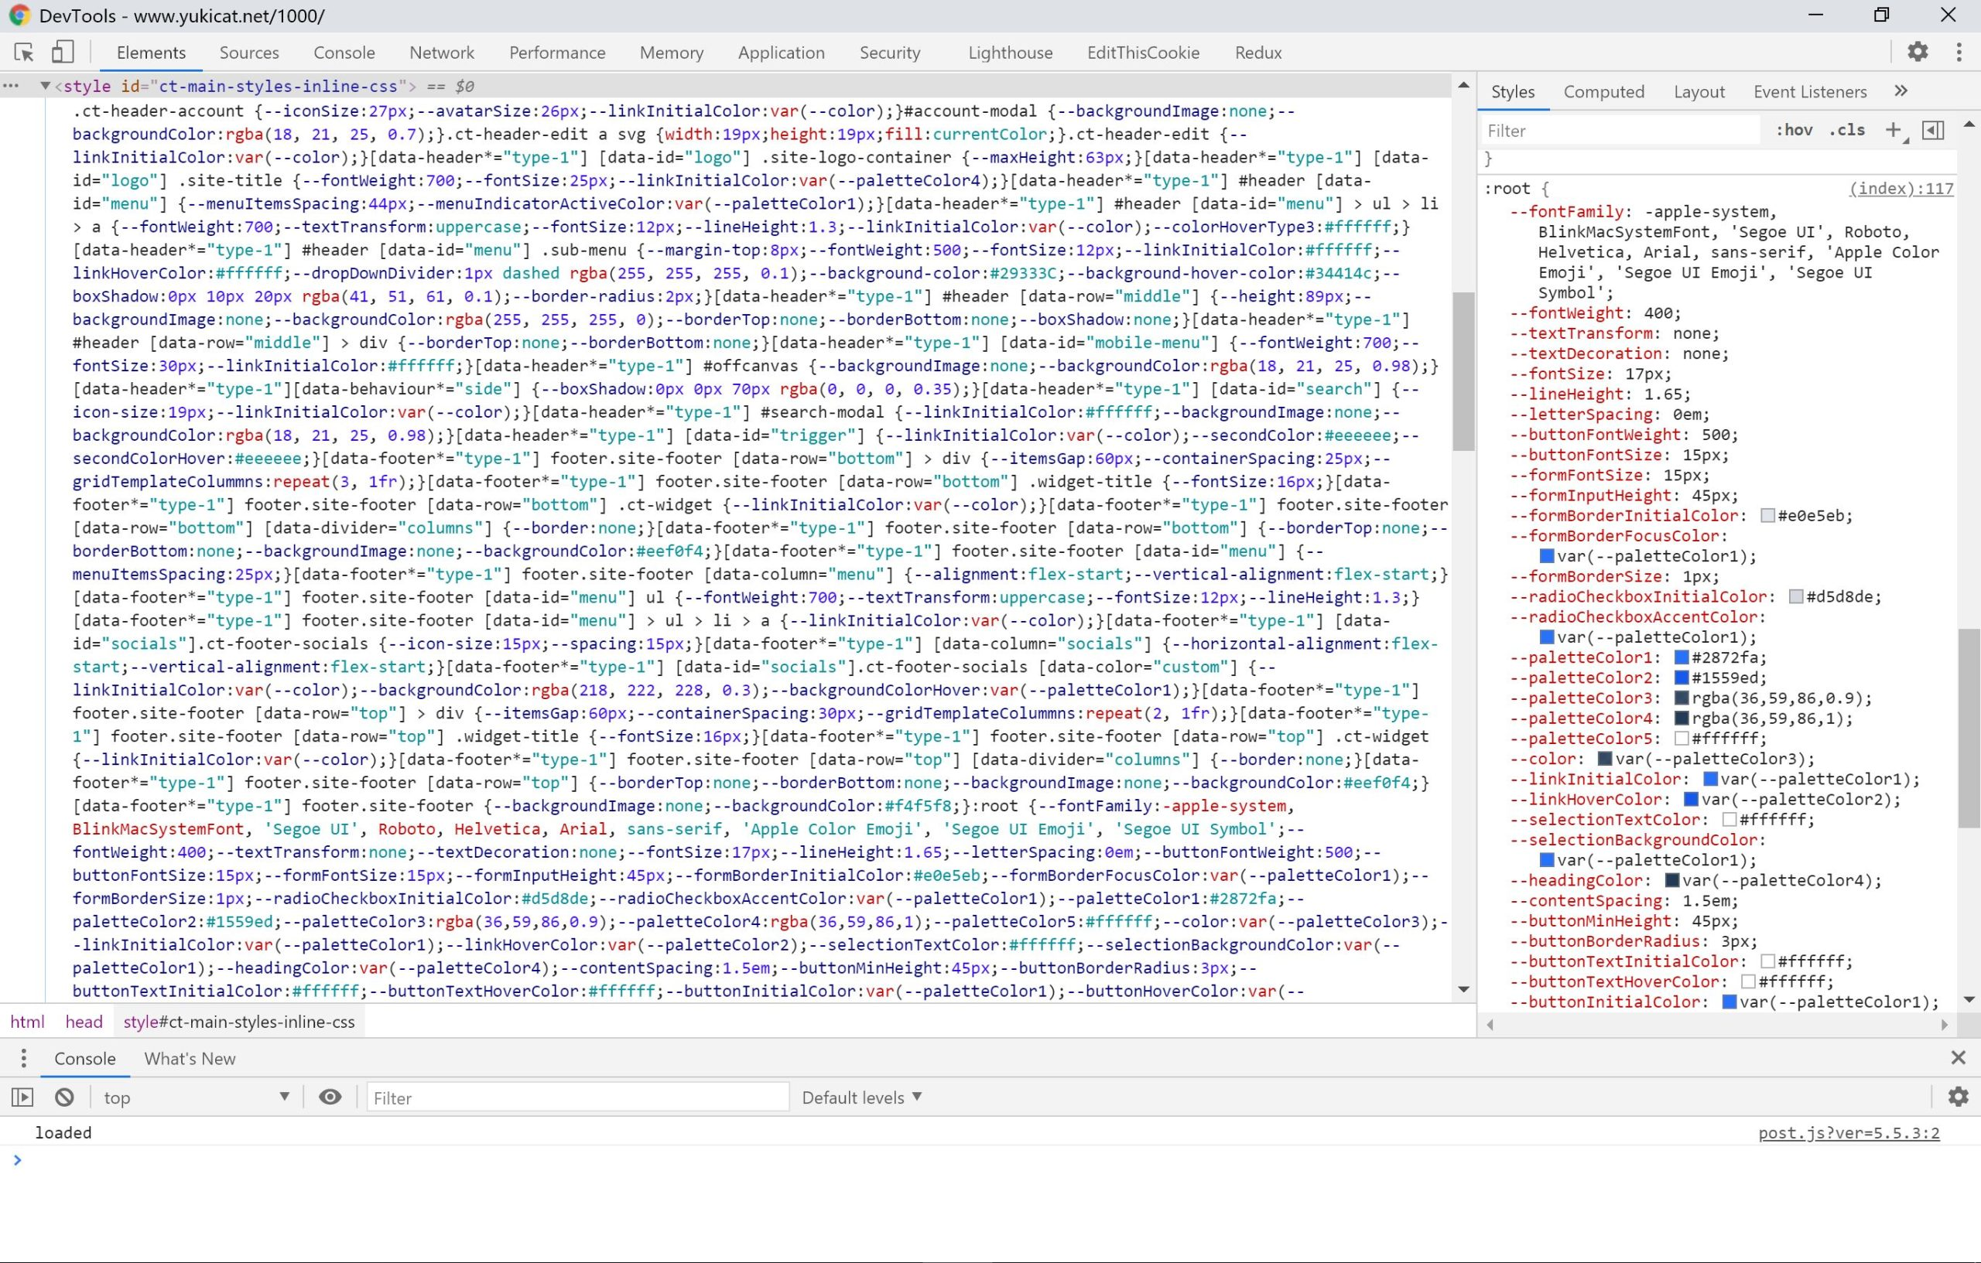
Task: Click the ellipsis beside the style element
Action: pos(12,86)
